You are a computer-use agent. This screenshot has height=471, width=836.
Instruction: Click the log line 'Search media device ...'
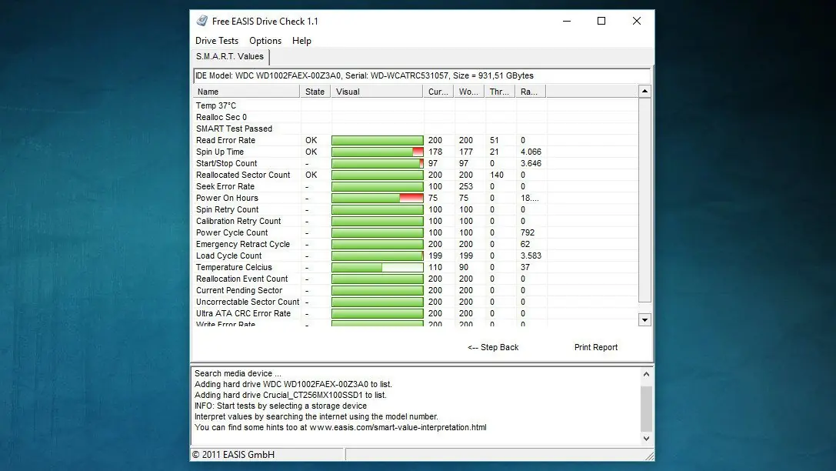click(x=237, y=373)
